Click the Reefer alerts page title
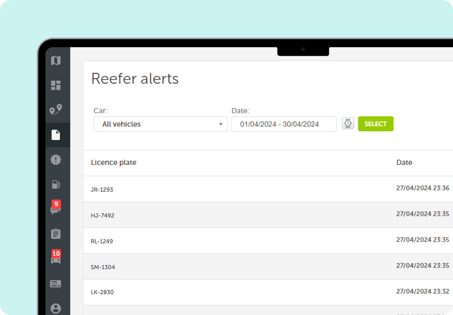This screenshot has height=315, width=453. [x=135, y=79]
